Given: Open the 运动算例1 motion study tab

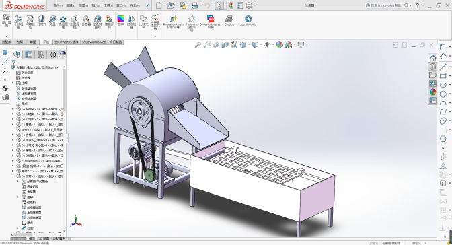Looking at the screenshot, I should point(60,239).
